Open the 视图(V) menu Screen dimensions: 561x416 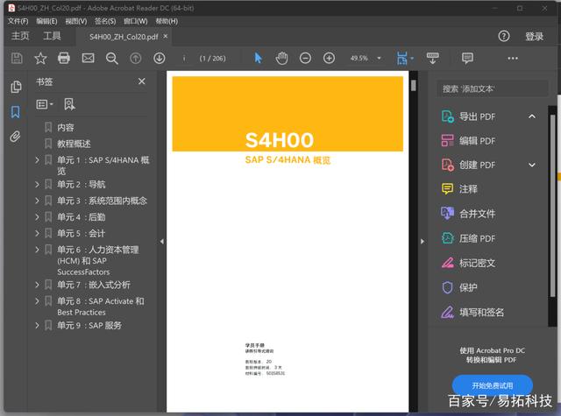(76, 21)
